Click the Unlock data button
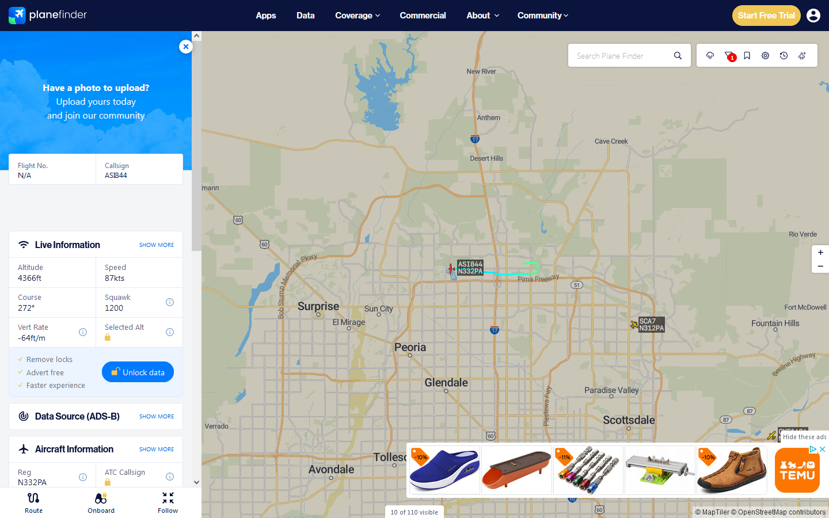829x518 pixels. click(138, 372)
